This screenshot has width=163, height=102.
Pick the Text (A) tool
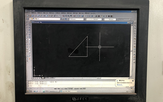27,61
